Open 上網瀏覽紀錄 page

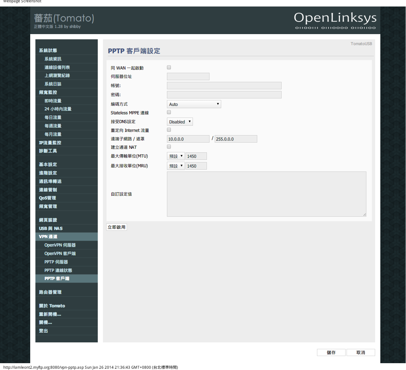tap(67, 76)
